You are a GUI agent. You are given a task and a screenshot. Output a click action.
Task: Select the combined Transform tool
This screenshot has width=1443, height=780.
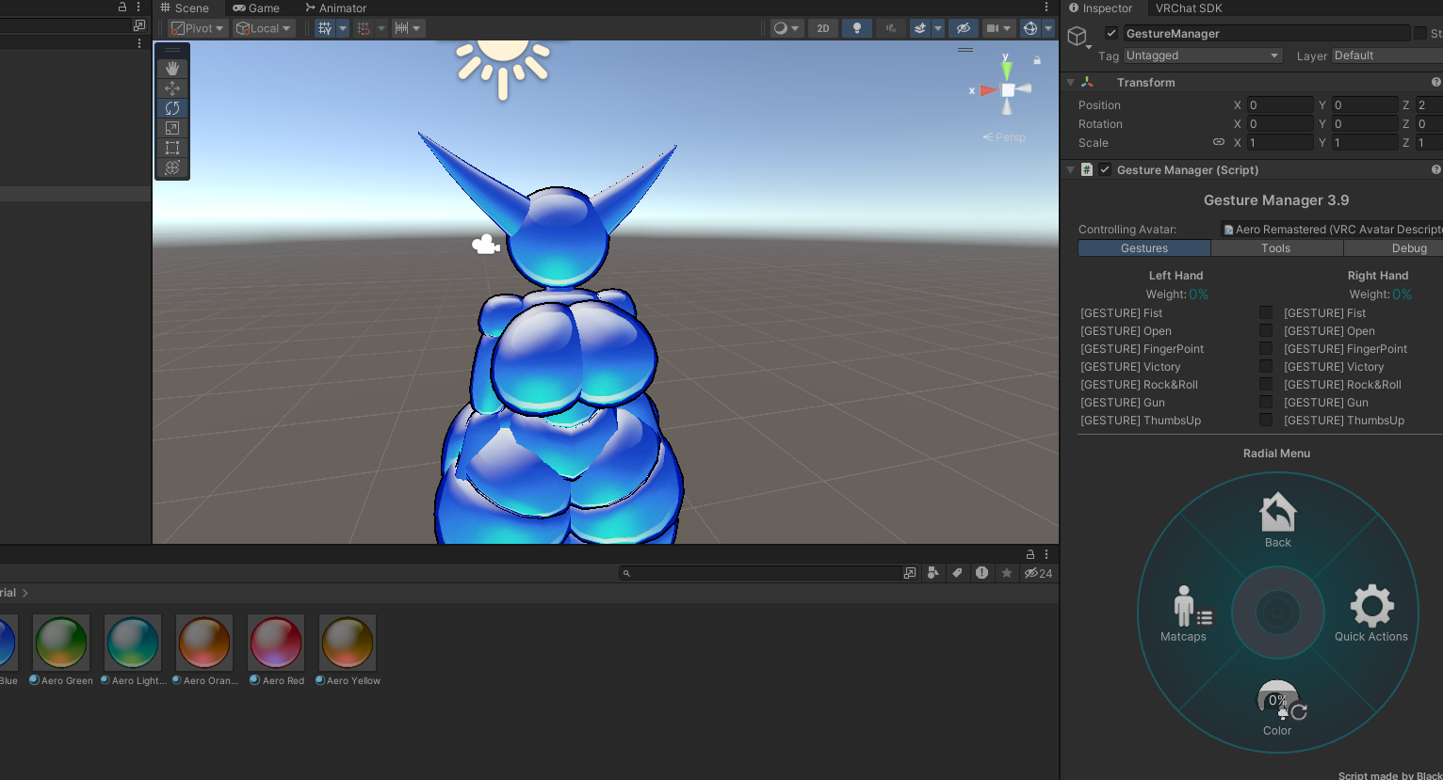tap(172, 167)
